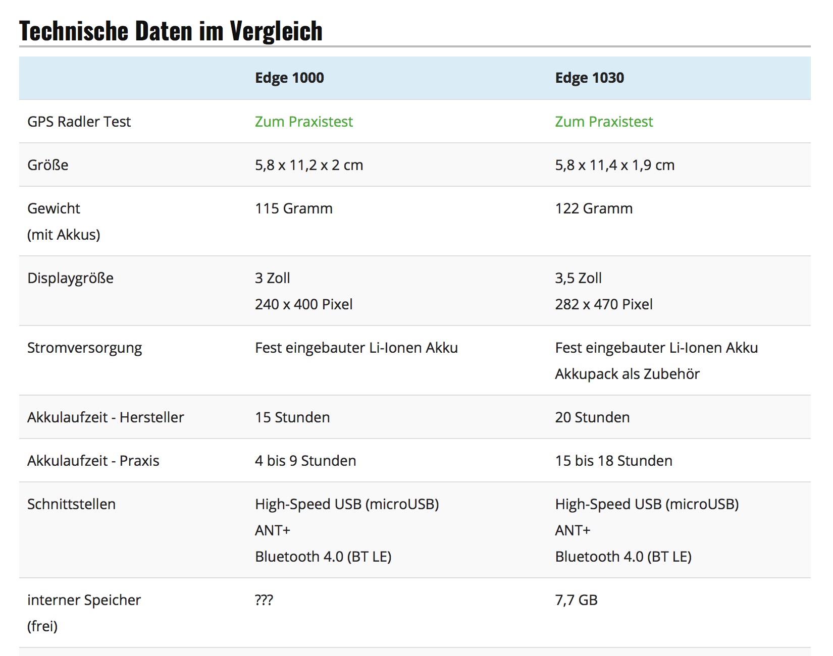Click the 'Gewicht' row label
833x656 pixels.
[x=54, y=208]
